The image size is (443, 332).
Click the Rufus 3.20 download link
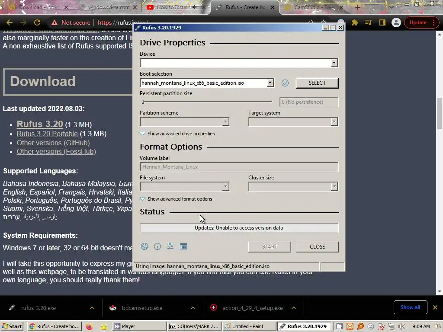[x=40, y=124]
